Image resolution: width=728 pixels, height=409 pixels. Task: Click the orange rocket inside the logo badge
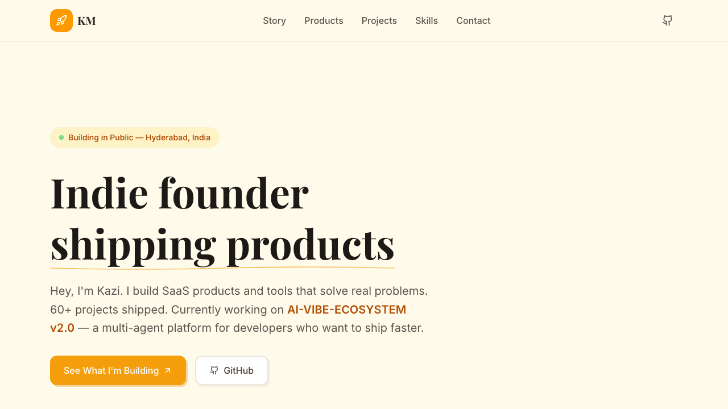(61, 20)
